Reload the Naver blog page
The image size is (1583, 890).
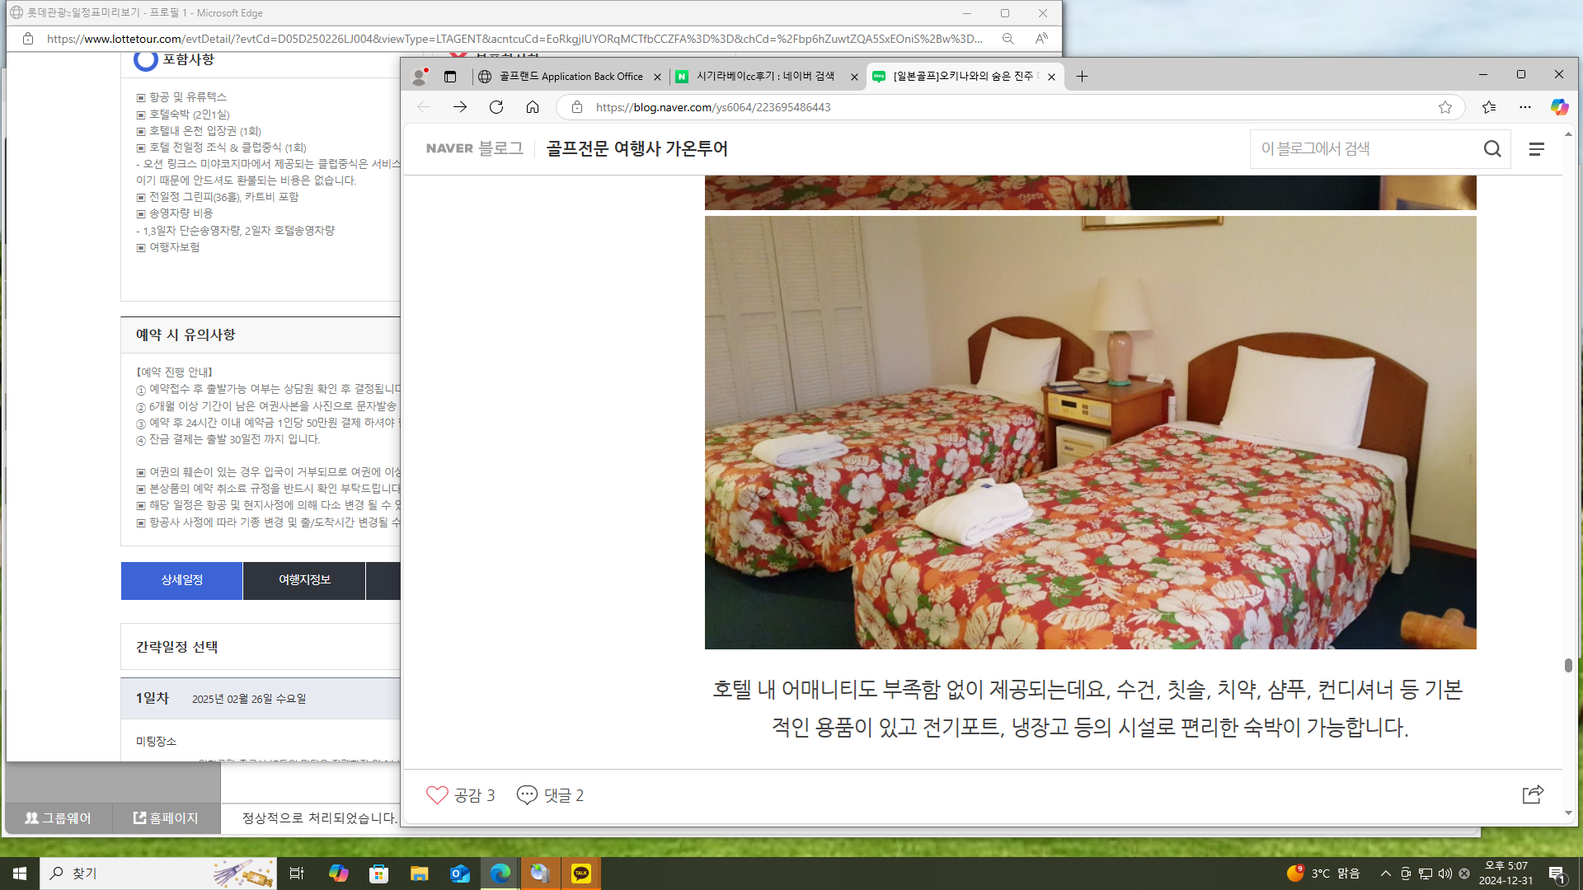click(496, 107)
